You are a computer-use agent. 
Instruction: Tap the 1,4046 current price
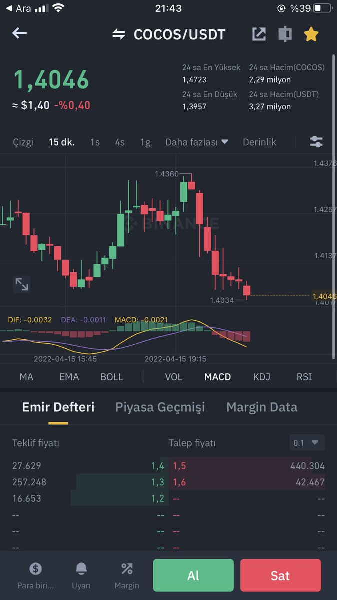tap(51, 80)
